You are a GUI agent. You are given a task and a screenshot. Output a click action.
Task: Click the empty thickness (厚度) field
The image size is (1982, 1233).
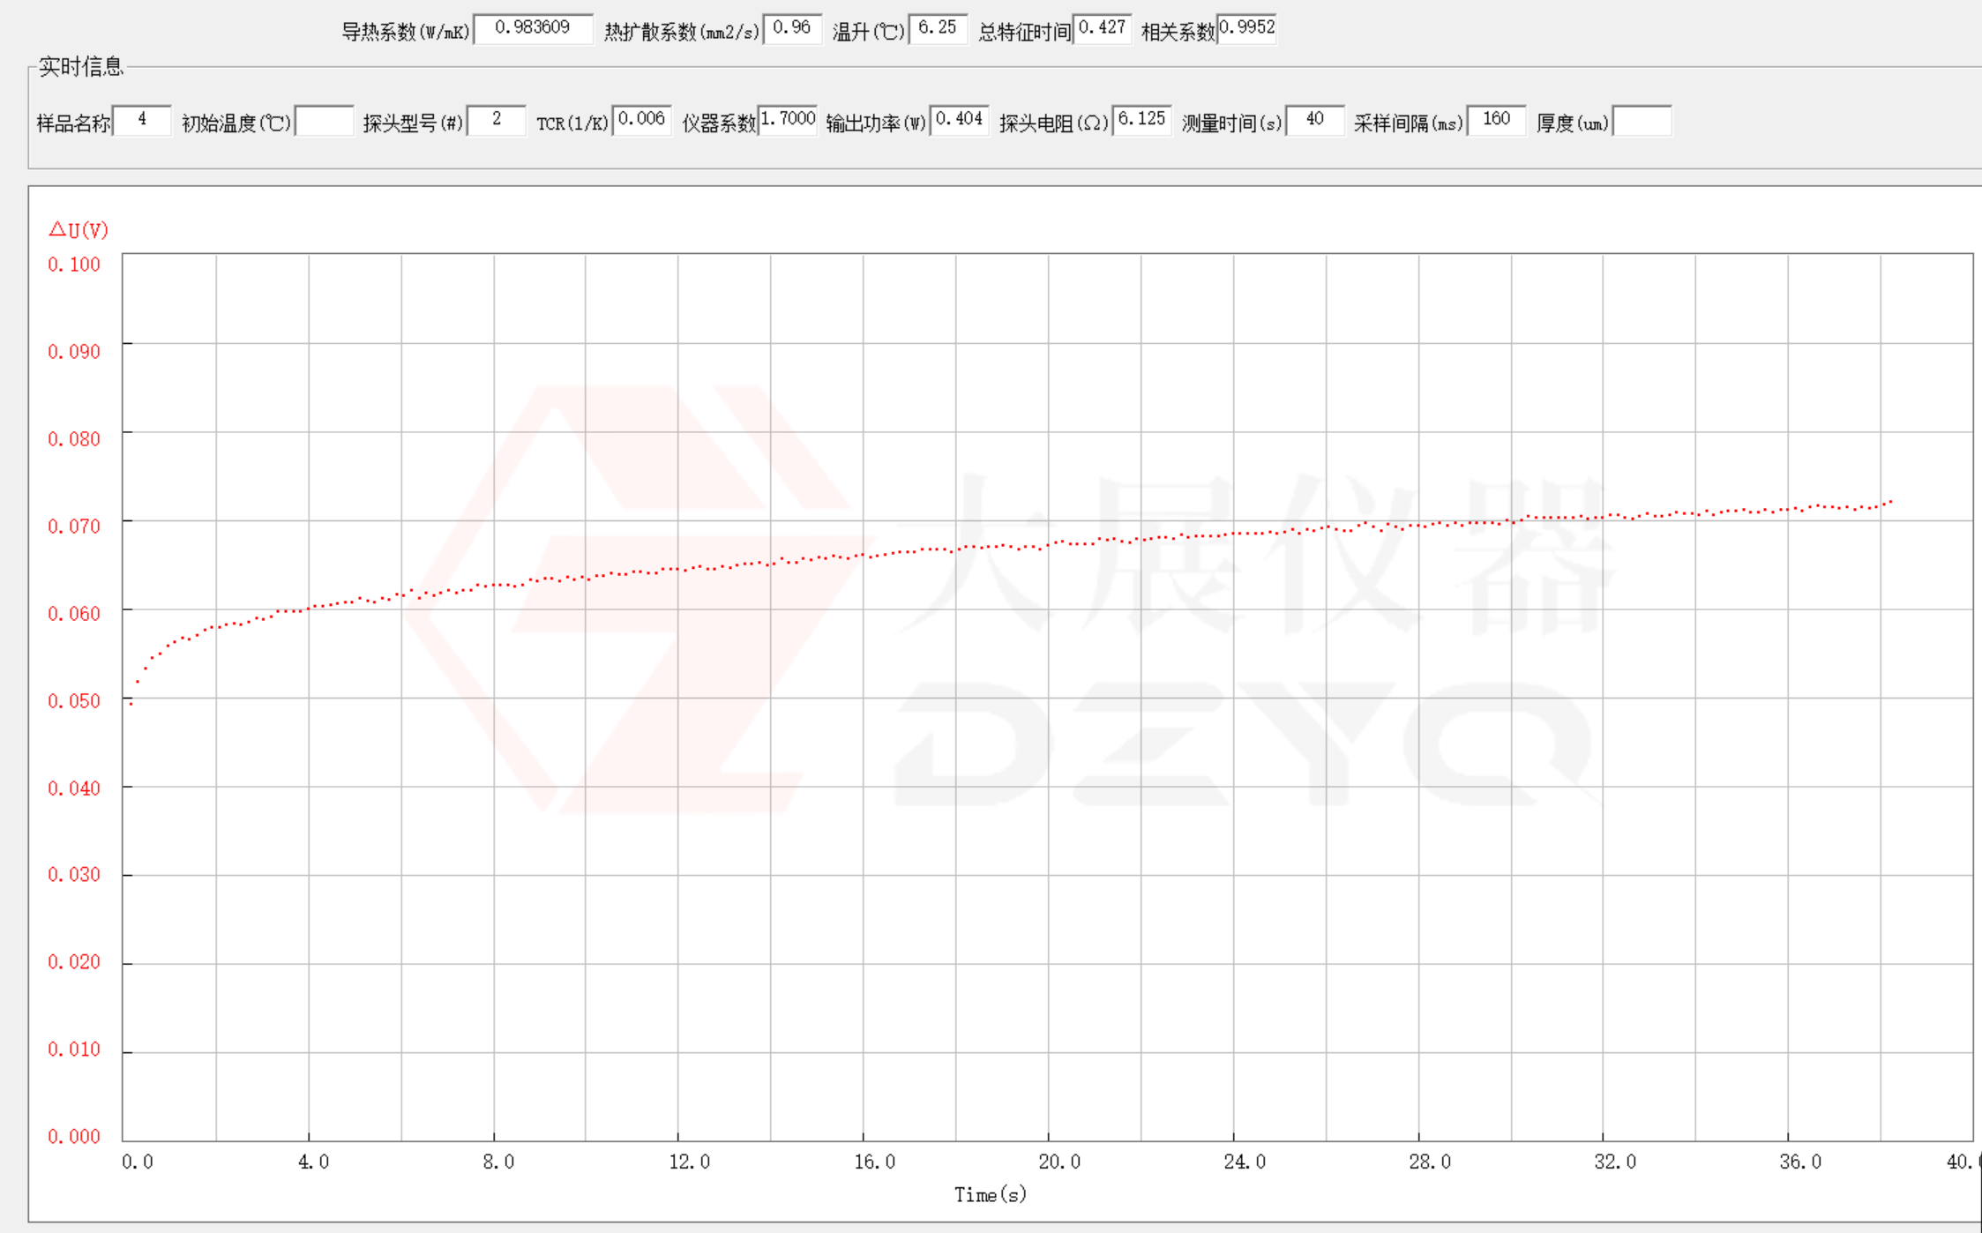[1642, 121]
